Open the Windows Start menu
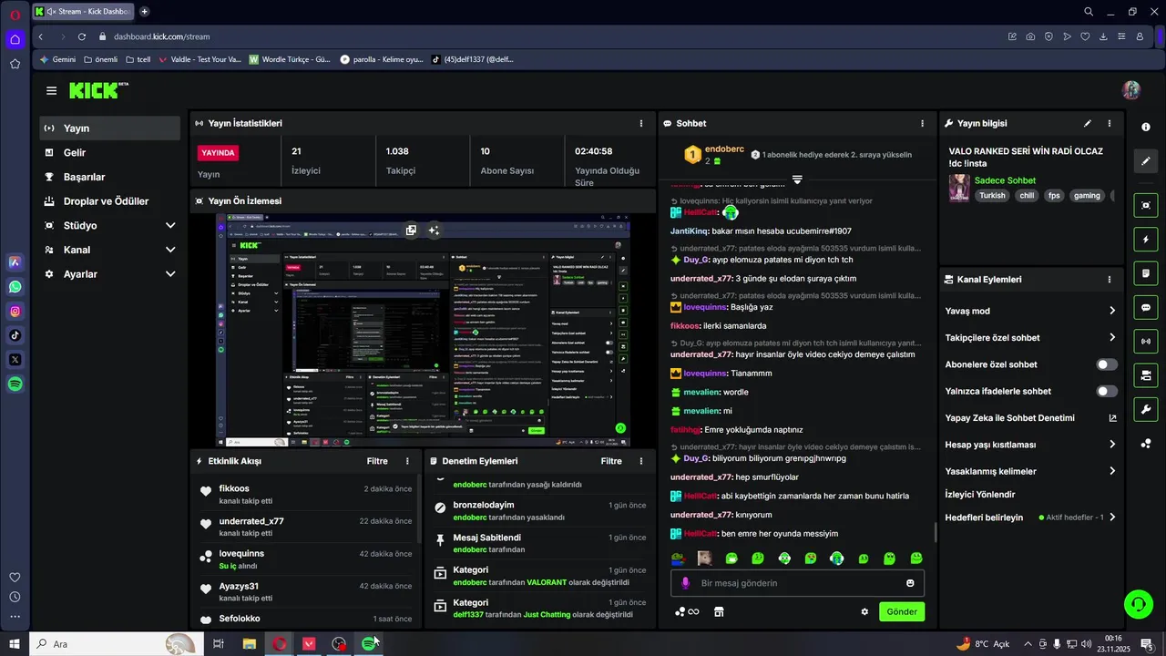1166x656 pixels. (x=15, y=644)
